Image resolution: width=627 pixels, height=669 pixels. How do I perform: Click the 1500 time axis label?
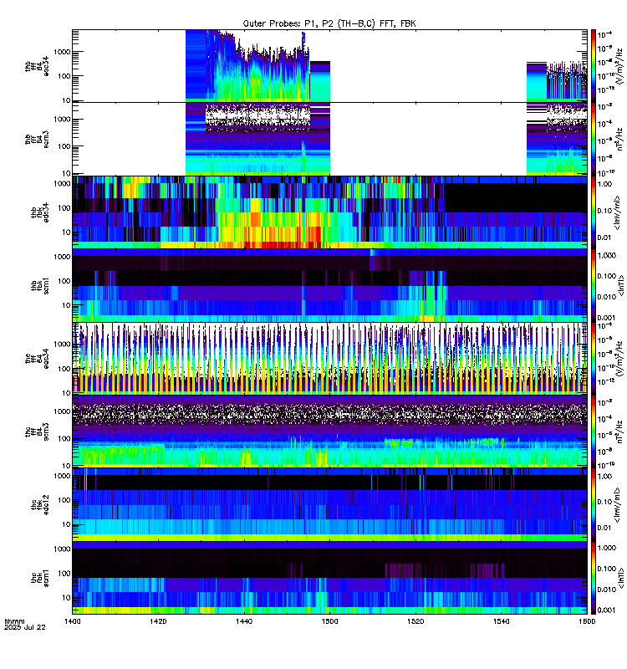coord(329,621)
